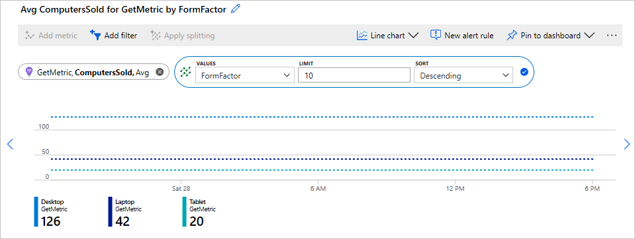Navigate chart forward with right arrow
The height and width of the screenshot is (239, 635).
coord(627,144)
